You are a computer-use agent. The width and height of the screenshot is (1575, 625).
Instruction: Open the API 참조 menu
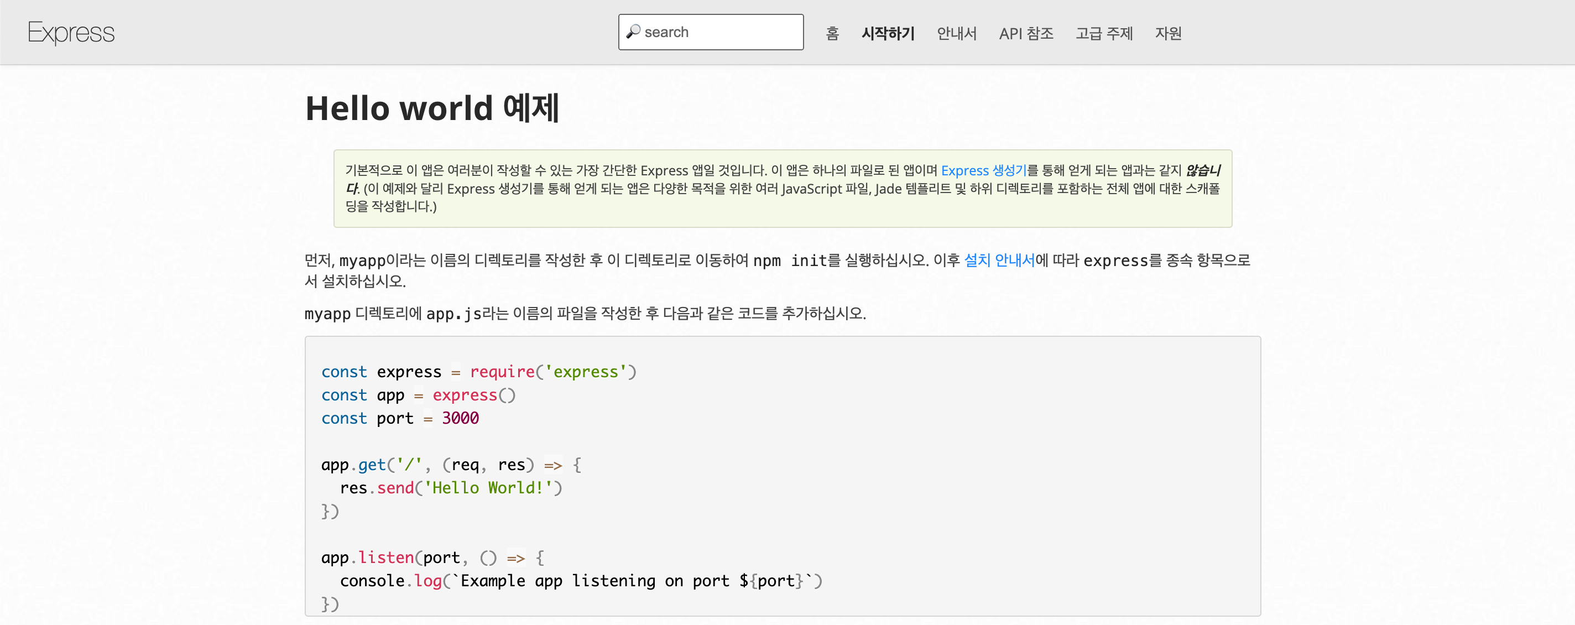coord(1026,33)
